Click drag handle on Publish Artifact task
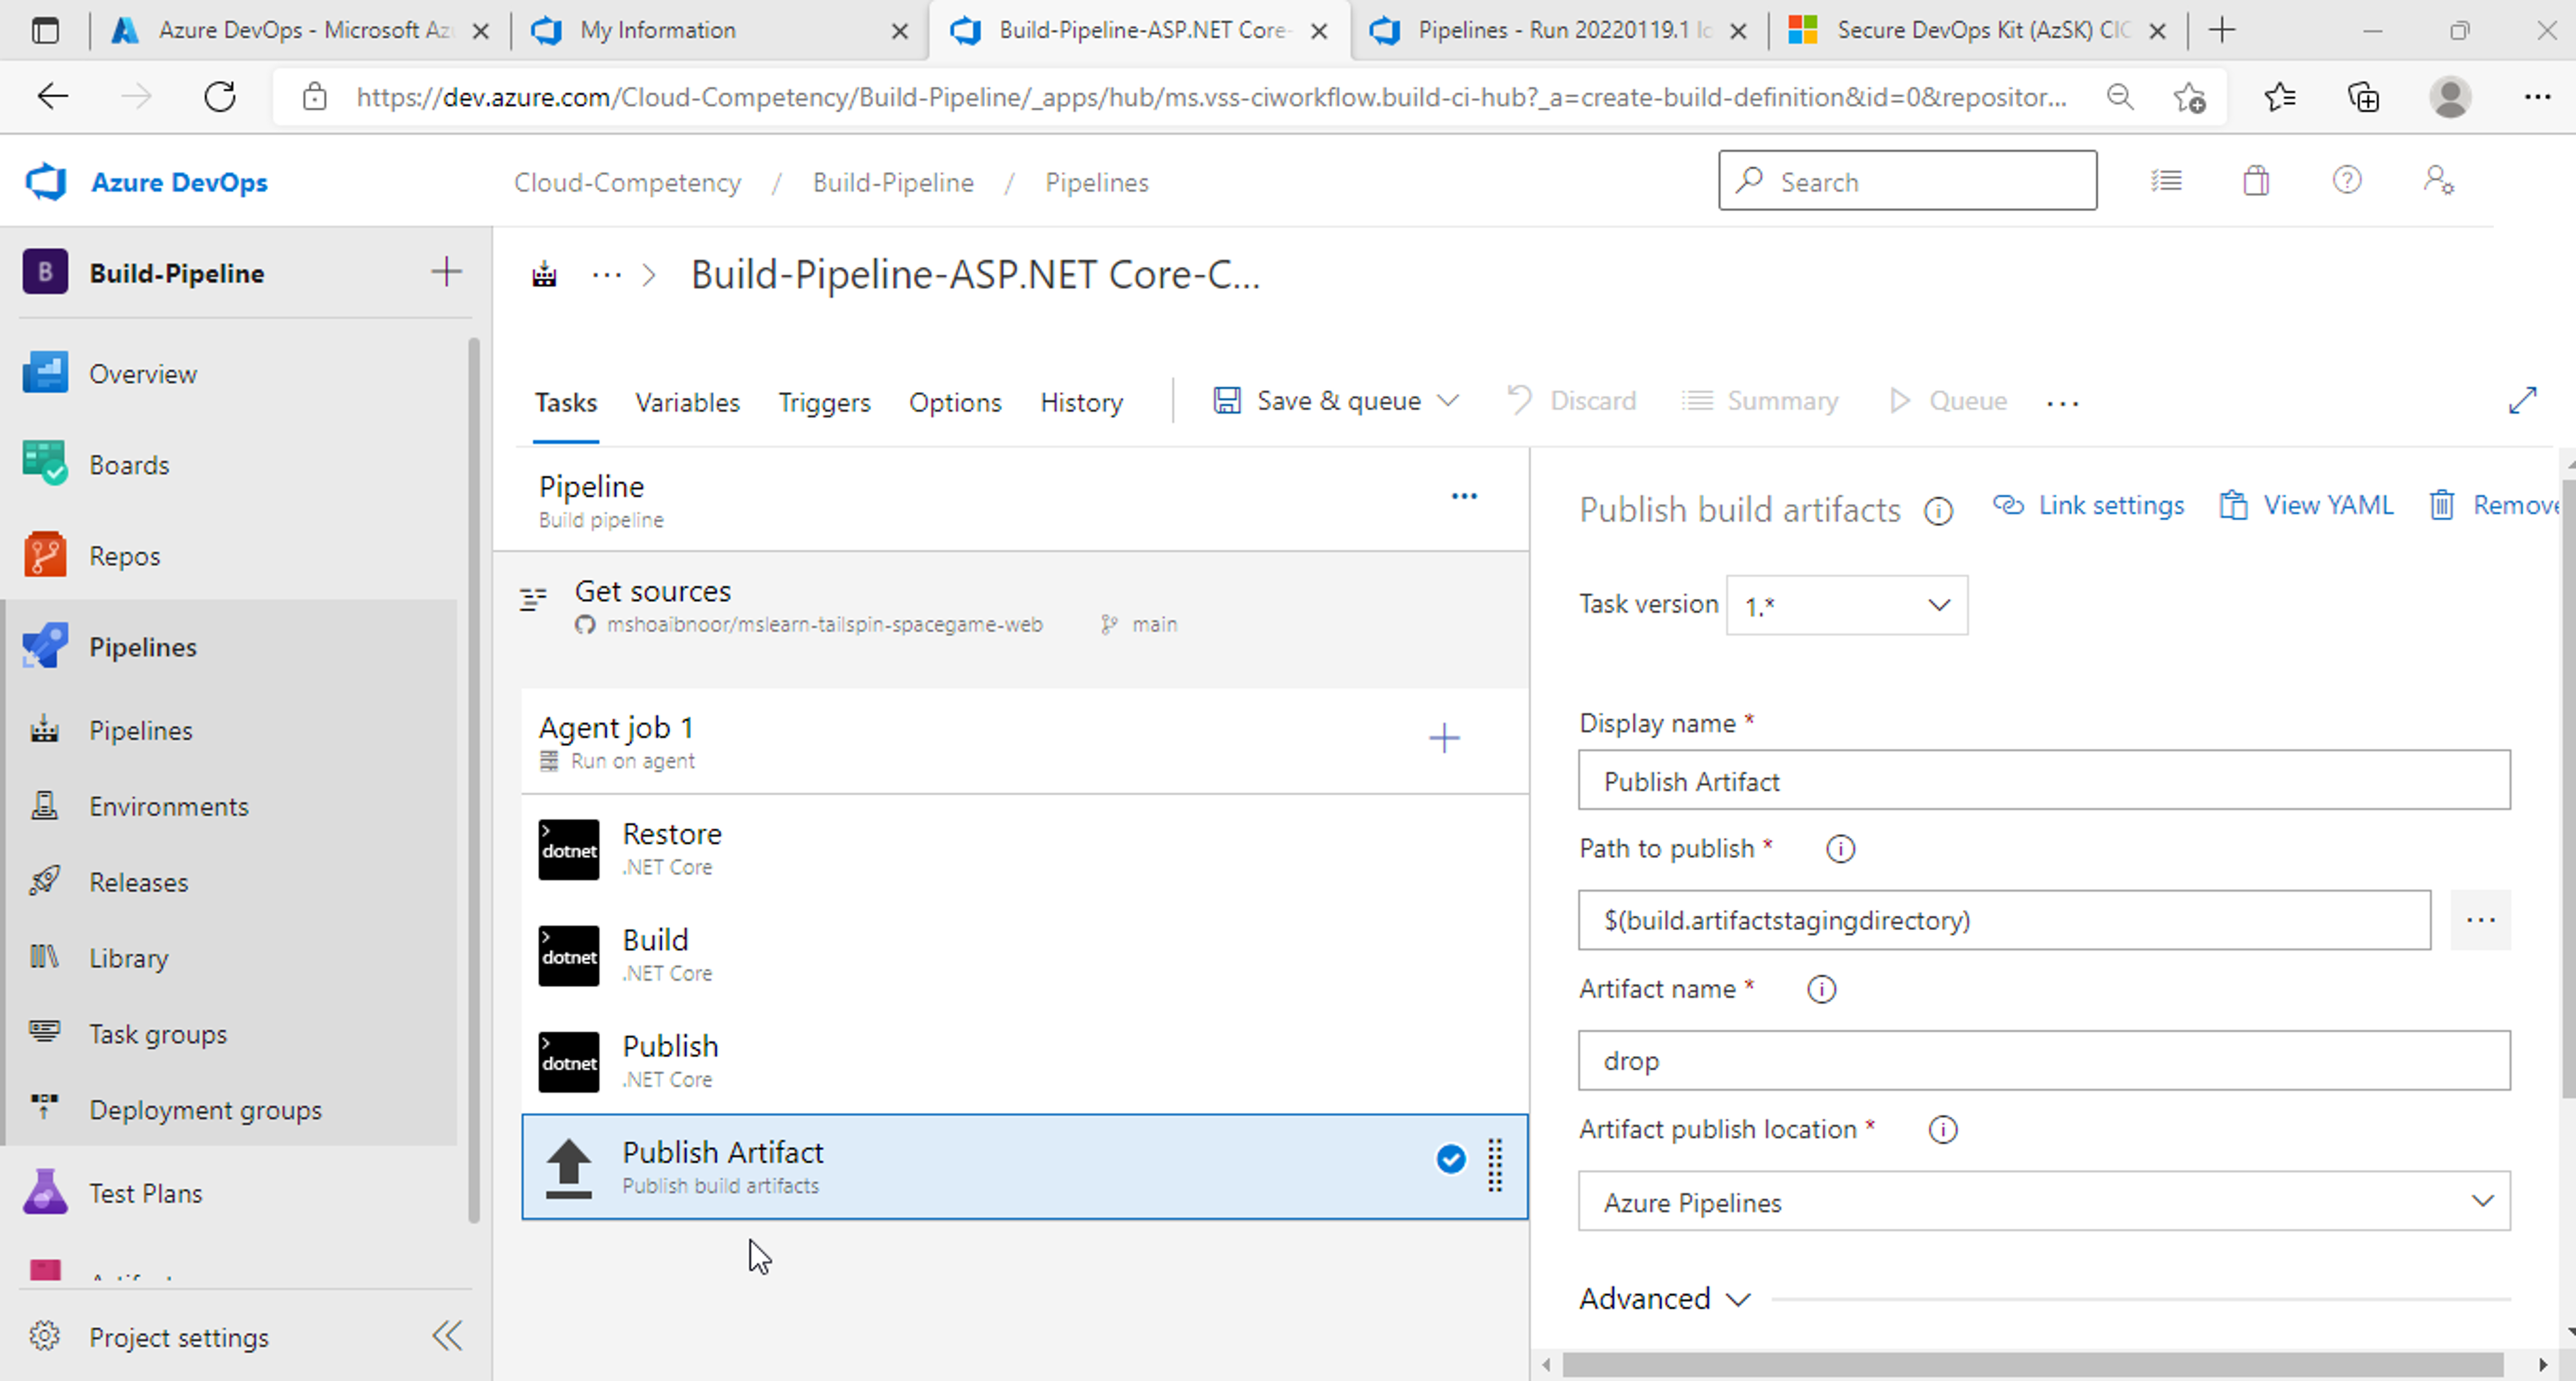The image size is (2576, 1381). coord(1495,1166)
